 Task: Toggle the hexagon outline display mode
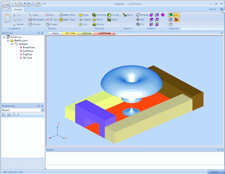[171, 24]
